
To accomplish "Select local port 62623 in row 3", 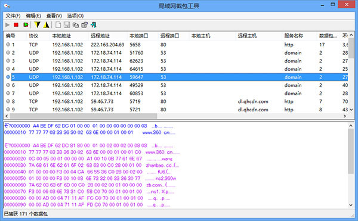I will pyautogui.click(x=137, y=61).
